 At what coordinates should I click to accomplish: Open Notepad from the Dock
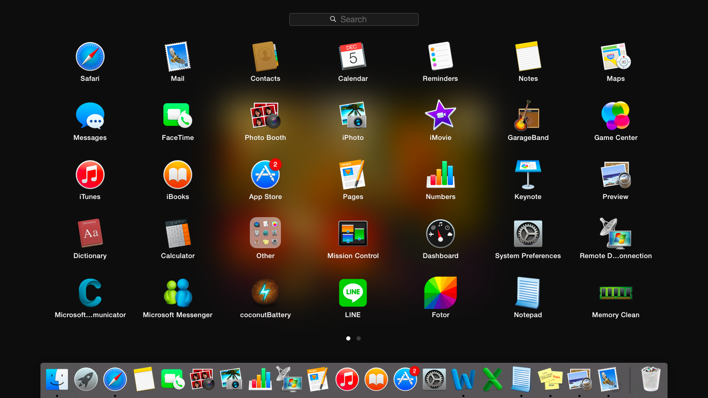click(x=521, y=379)
